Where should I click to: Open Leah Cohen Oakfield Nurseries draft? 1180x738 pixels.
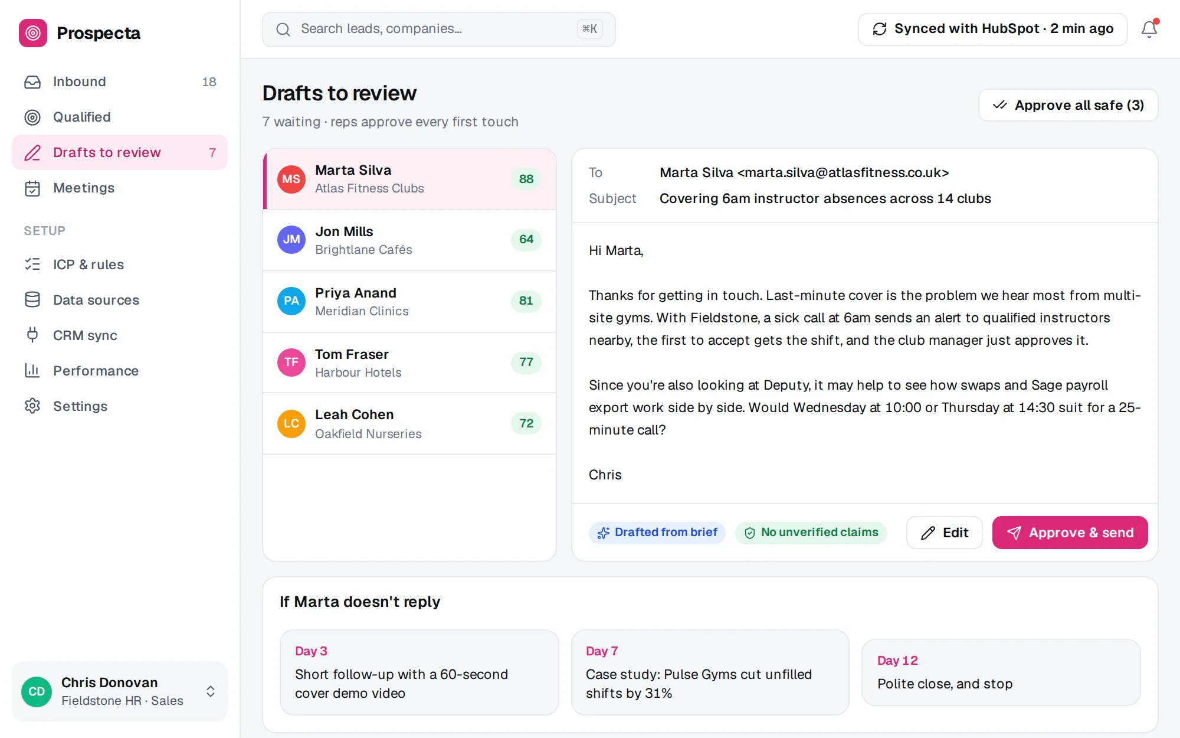[x=409, y=424]
